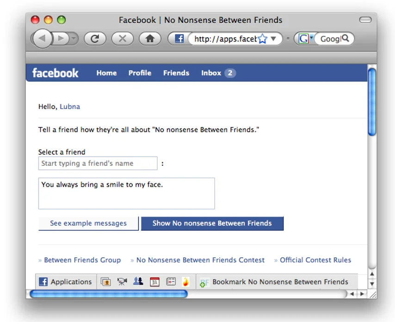Screen dimensions: 395x322
Task: Click the facebook logo
Action: pos(55,73)
